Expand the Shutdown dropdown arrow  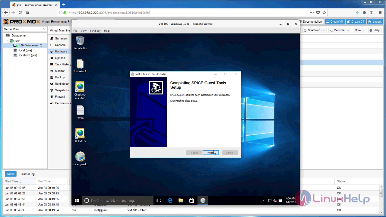coord(324,30)
